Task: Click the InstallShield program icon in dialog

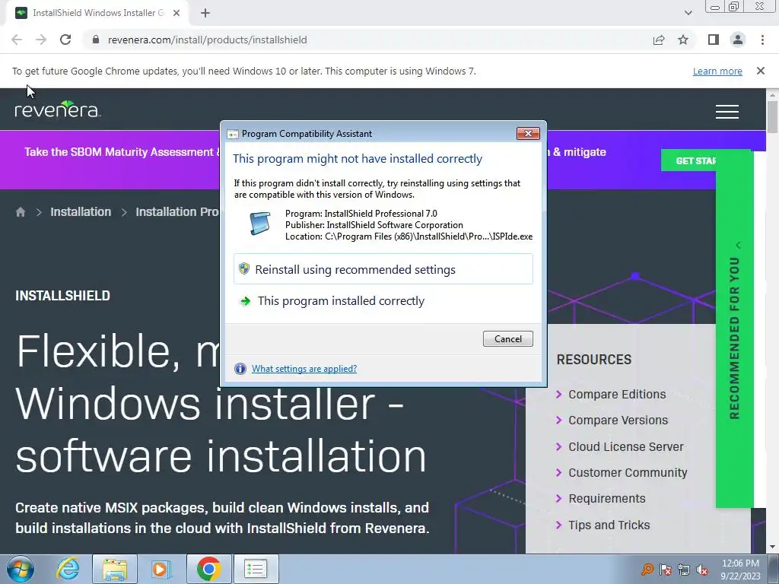Action: (260, 223)
